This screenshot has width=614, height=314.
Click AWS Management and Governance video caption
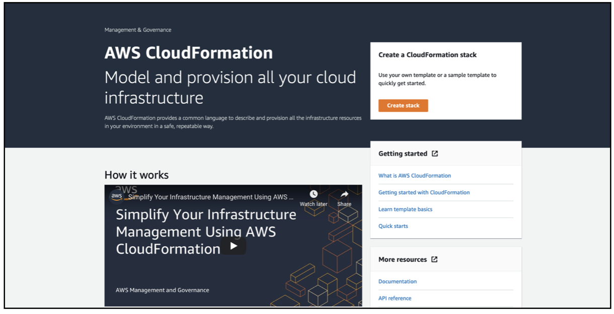click(x=163, y=290)
